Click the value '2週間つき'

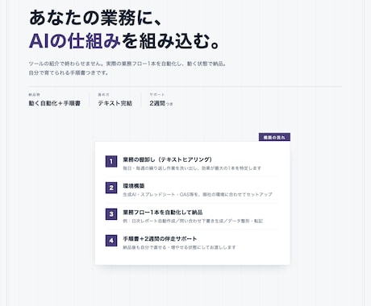[x=161, y=103]
